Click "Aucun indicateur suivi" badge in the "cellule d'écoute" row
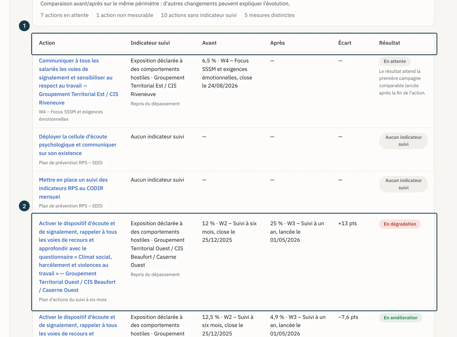This screenshot has width=457, height=337. pyautogui.click(x=403, y=141)
